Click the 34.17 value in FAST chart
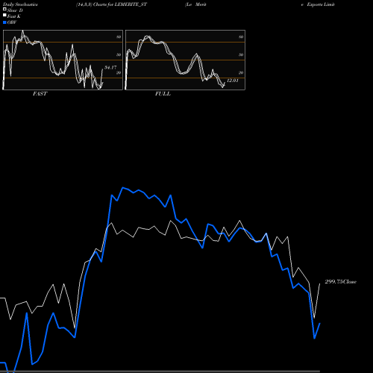Viewport: 373px width, 373px height. click(110, 67)
